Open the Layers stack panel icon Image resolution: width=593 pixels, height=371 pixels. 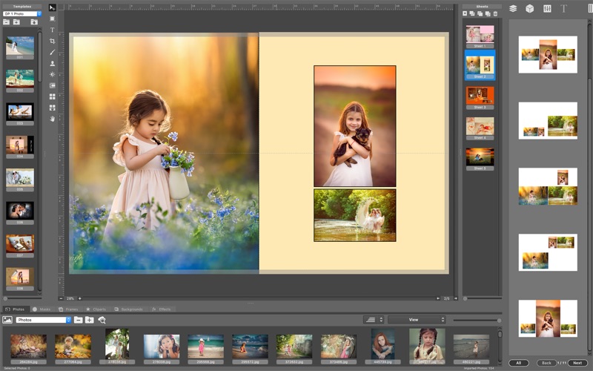click(x=513, y=8)
